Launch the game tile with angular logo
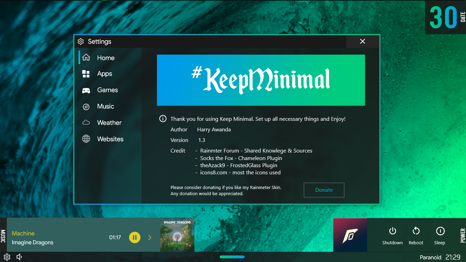Screen dimensions: 466x262 350,235
